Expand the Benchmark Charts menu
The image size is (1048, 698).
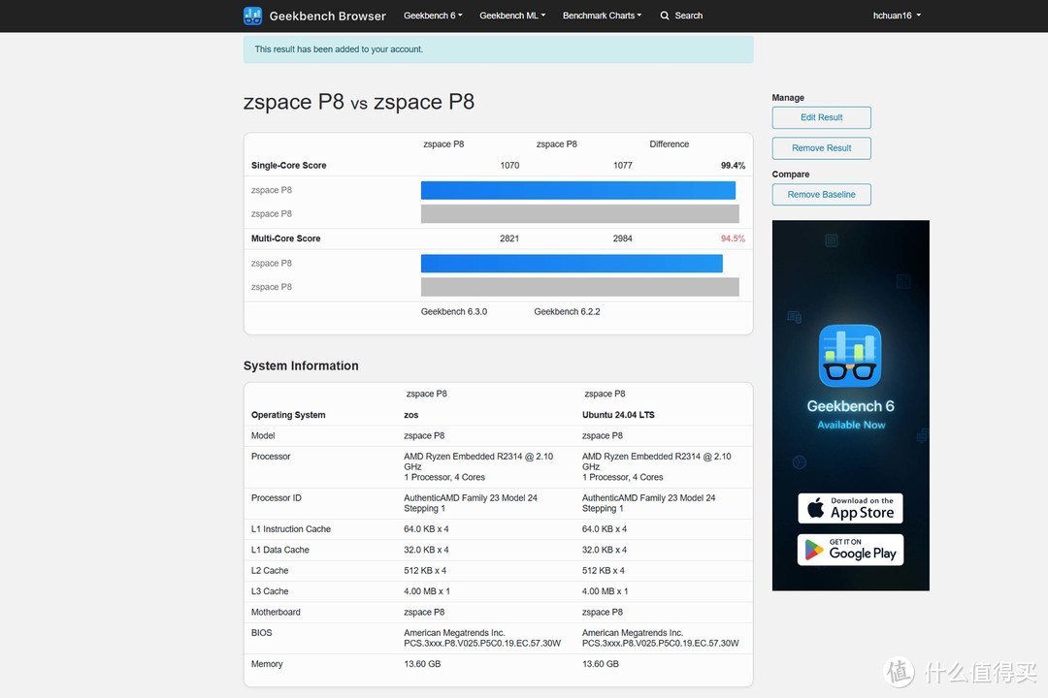(x=602, y=16)
